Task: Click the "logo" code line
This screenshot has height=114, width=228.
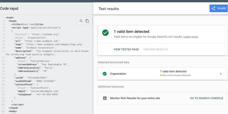Action: [x=49, y=44]
